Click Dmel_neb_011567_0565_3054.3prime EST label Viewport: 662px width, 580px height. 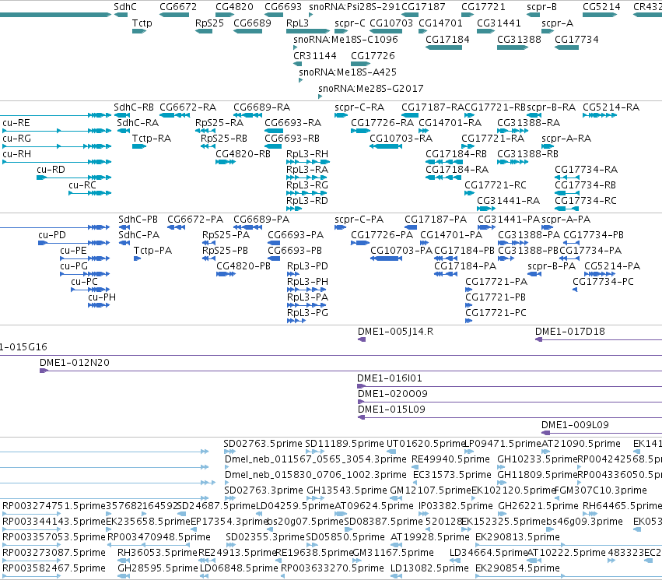pos(315,459)
